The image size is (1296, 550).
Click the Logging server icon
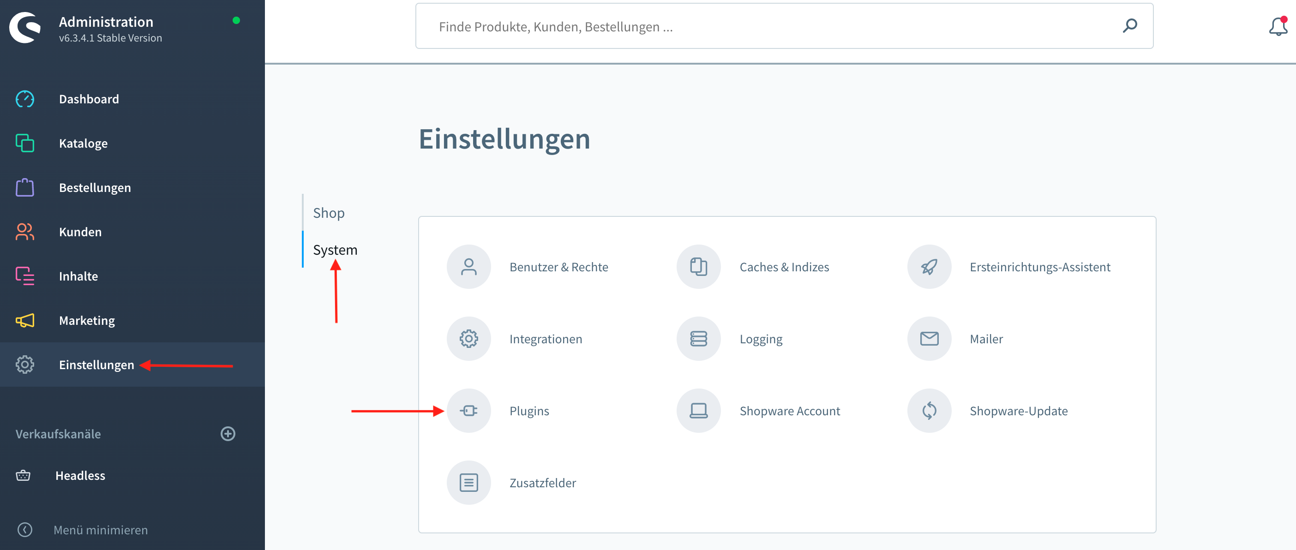point(698,339)
